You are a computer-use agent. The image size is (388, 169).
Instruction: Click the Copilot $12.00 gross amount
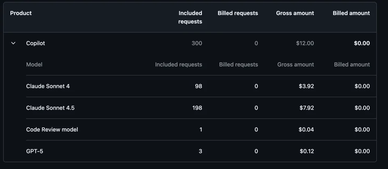pos(305,43)
